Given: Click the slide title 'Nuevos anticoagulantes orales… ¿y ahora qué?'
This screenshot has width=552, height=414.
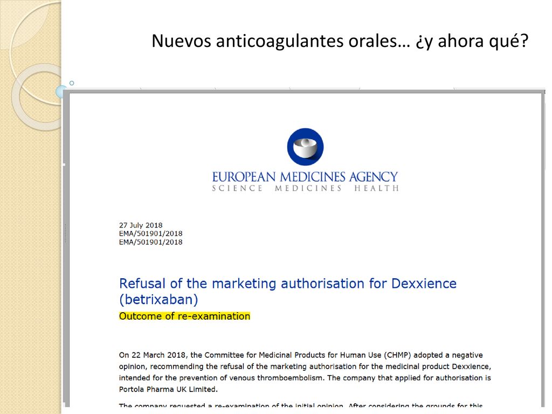Looking at the screenshot, I should (x=340, y=41).
